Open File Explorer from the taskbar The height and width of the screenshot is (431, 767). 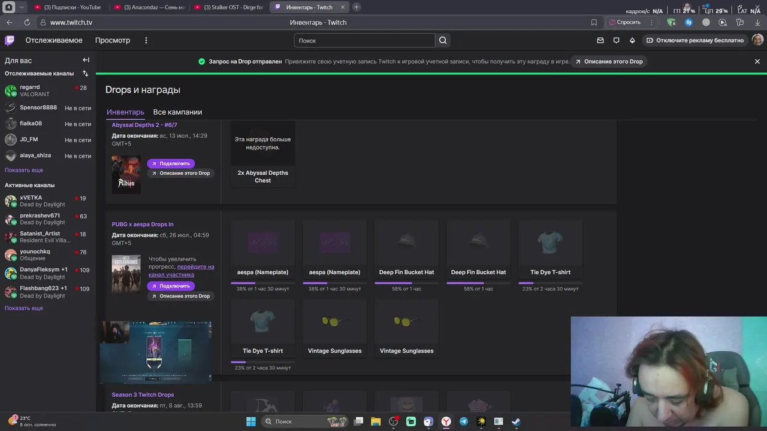coord(376,421)
